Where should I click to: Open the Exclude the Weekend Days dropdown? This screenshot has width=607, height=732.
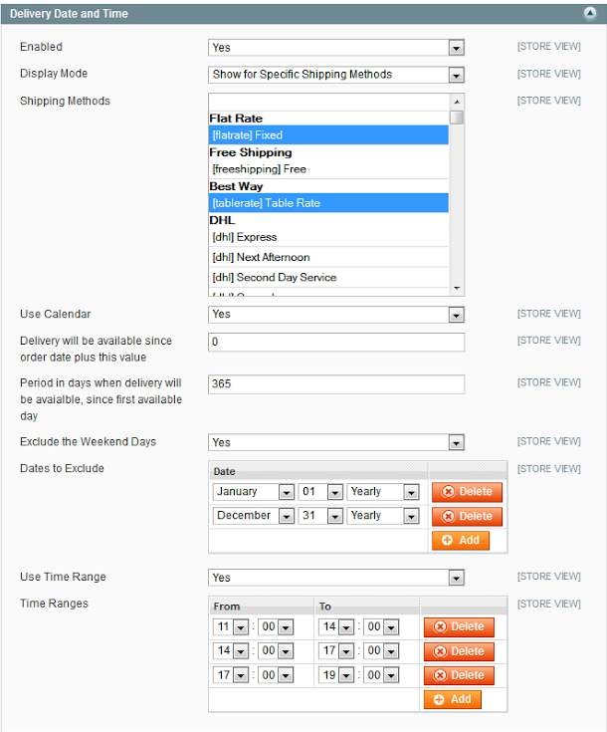(x=336, y=442)
